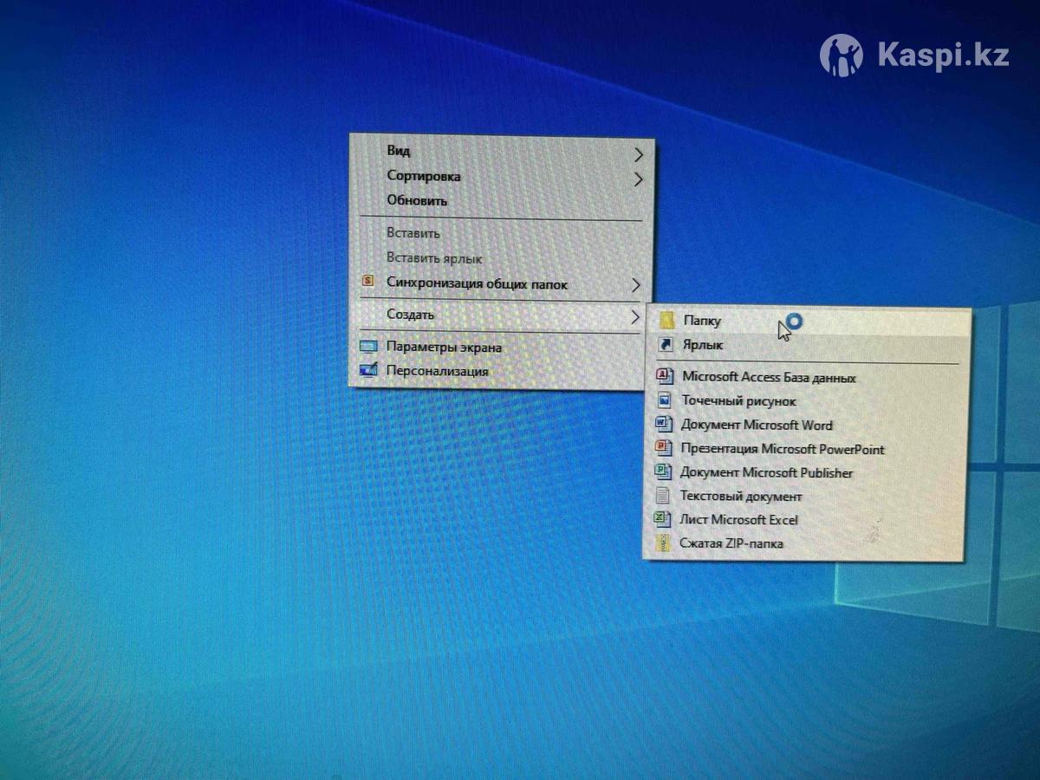Choose Обновить to refresh the desktop
This screenshot has width=1040, height=780.
pos(417,200)
